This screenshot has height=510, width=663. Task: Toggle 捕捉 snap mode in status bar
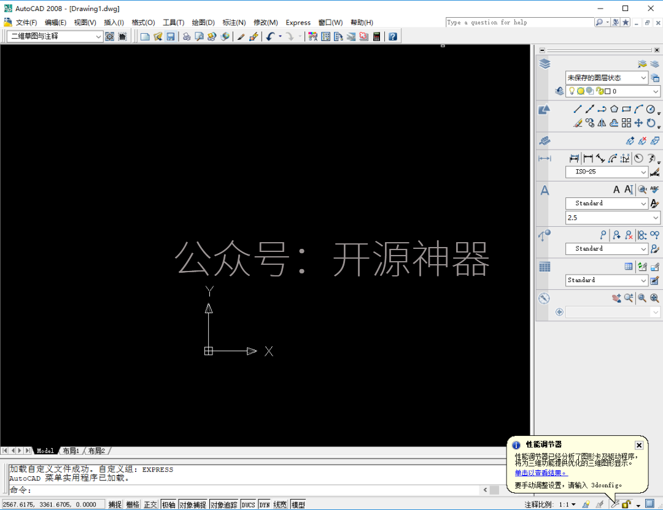click(115, 504)
